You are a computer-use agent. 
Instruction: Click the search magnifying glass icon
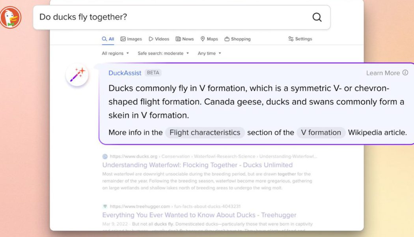[317, 17]
